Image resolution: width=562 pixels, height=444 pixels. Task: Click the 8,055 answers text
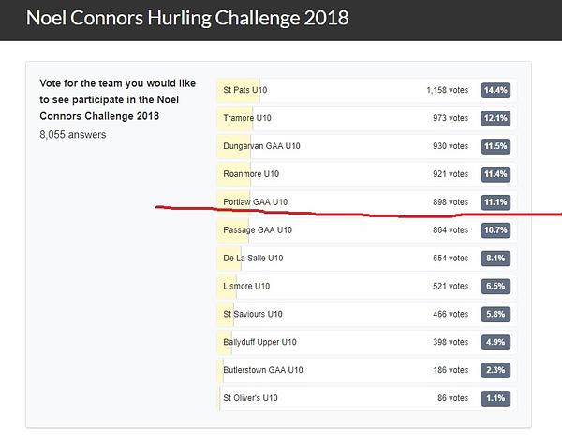pyautogui.click(x=73, y=135)
